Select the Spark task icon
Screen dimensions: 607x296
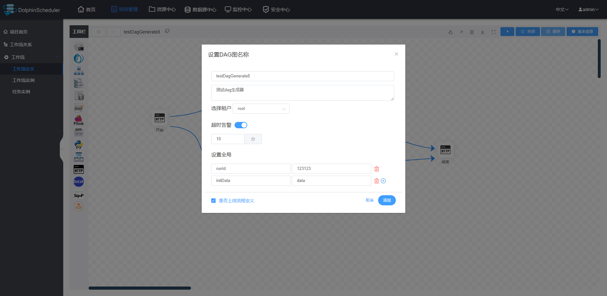click(78, 108)
